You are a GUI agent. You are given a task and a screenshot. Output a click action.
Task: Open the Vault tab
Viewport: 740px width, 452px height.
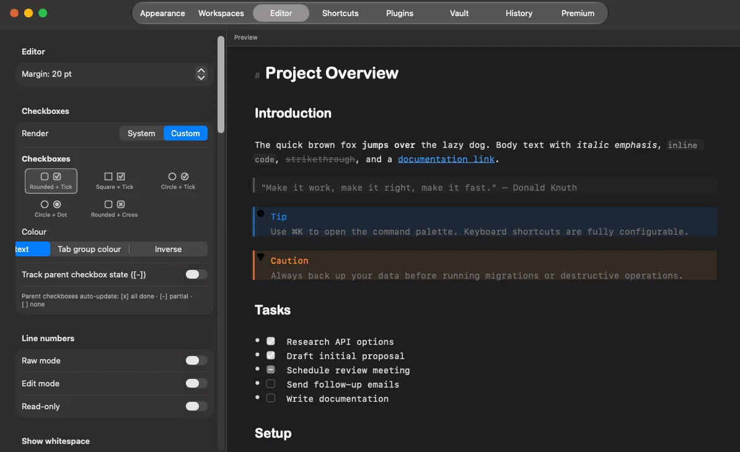(459, 13)
